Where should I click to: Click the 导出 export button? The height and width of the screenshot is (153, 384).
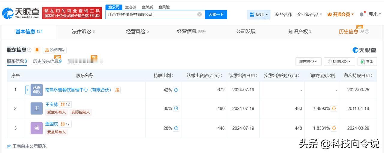367,62
